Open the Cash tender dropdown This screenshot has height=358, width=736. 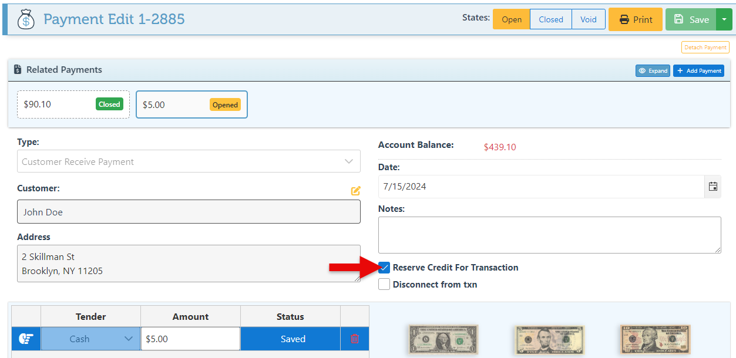[x=90, y=339]
